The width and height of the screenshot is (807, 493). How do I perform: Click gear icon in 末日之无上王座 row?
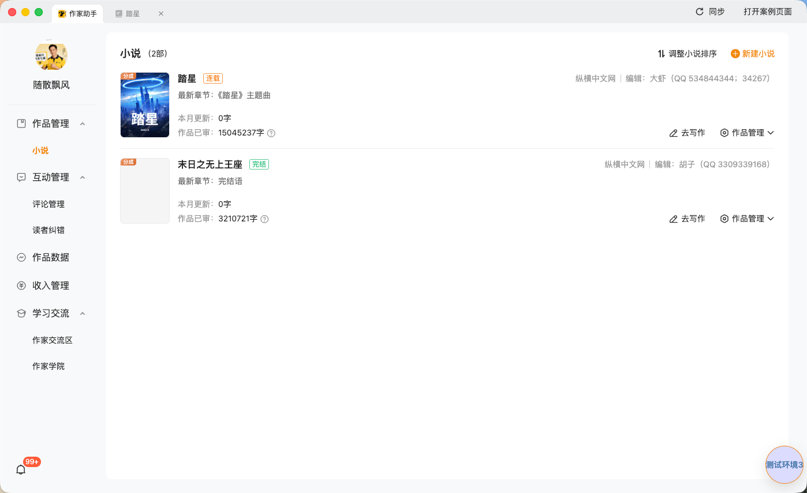pyautogui.click(x=724, y=219)
